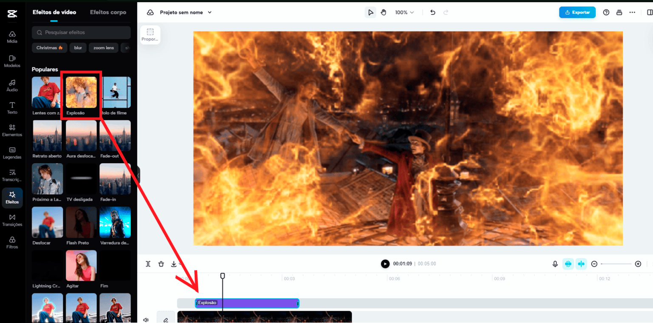
Task: Click the timeline zoom slider
Action: click(x=616, y=264)
